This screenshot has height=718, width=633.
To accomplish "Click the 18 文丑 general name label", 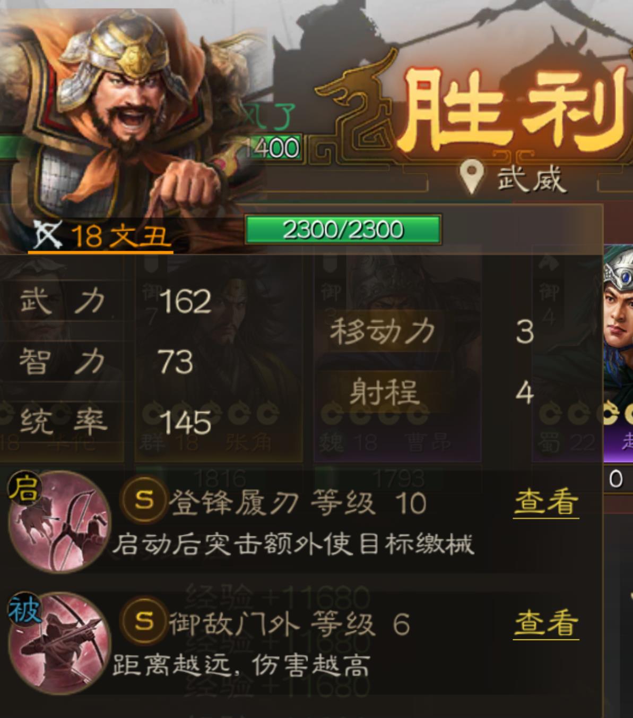I will pyautogui.click(x=119, y=236).
